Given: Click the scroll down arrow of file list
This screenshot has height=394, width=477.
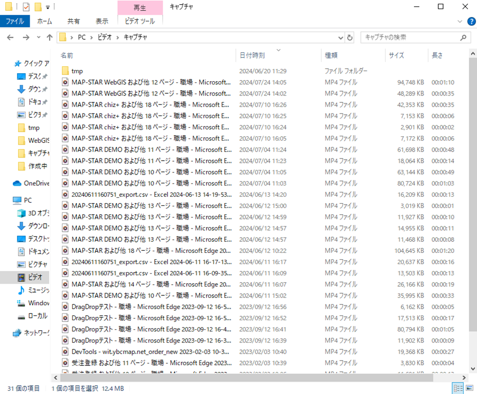Looking at the screenshot, I should click(473, 369).
